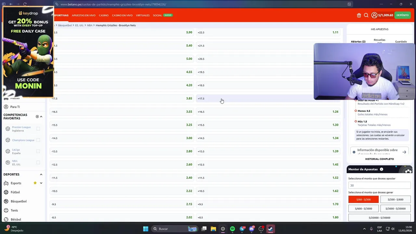The height and width of the screenshot is (234, 416).
Task: Pick handicap +9.5 odds 1.70
Action: [268, 204]
